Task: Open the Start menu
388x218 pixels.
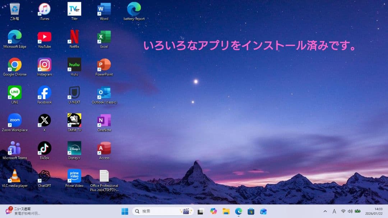Action: point(125,211)
